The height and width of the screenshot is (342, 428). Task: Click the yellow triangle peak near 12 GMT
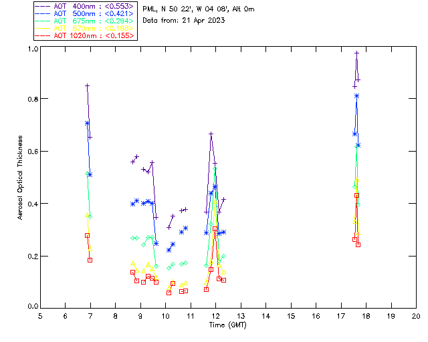(215, 202)
